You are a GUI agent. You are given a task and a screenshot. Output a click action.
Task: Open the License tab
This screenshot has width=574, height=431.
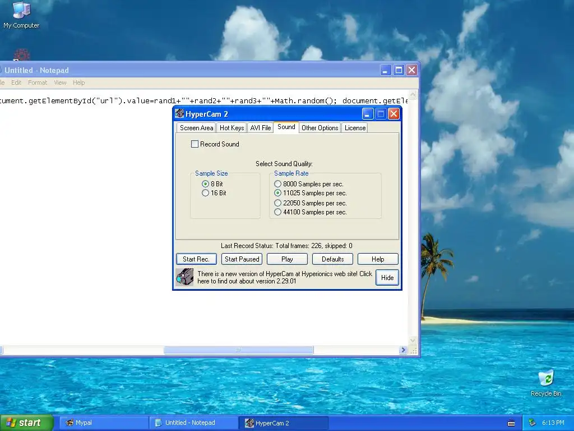tap(355, 128)
